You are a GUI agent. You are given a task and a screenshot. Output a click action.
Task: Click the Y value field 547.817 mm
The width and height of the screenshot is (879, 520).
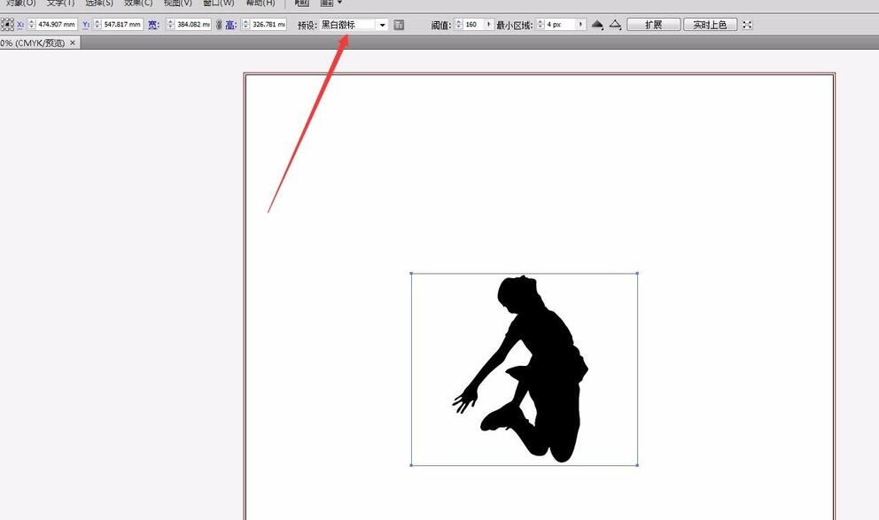click(x=123, y=25)
